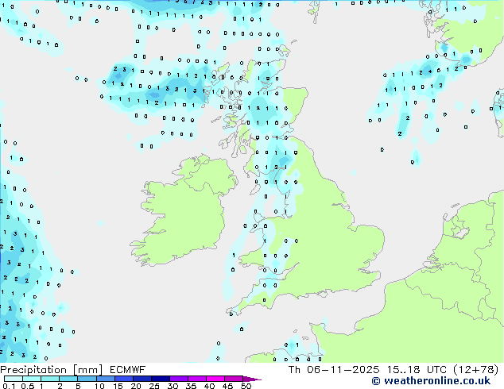Click the '35' legend scale label

[x=191, y=386]
